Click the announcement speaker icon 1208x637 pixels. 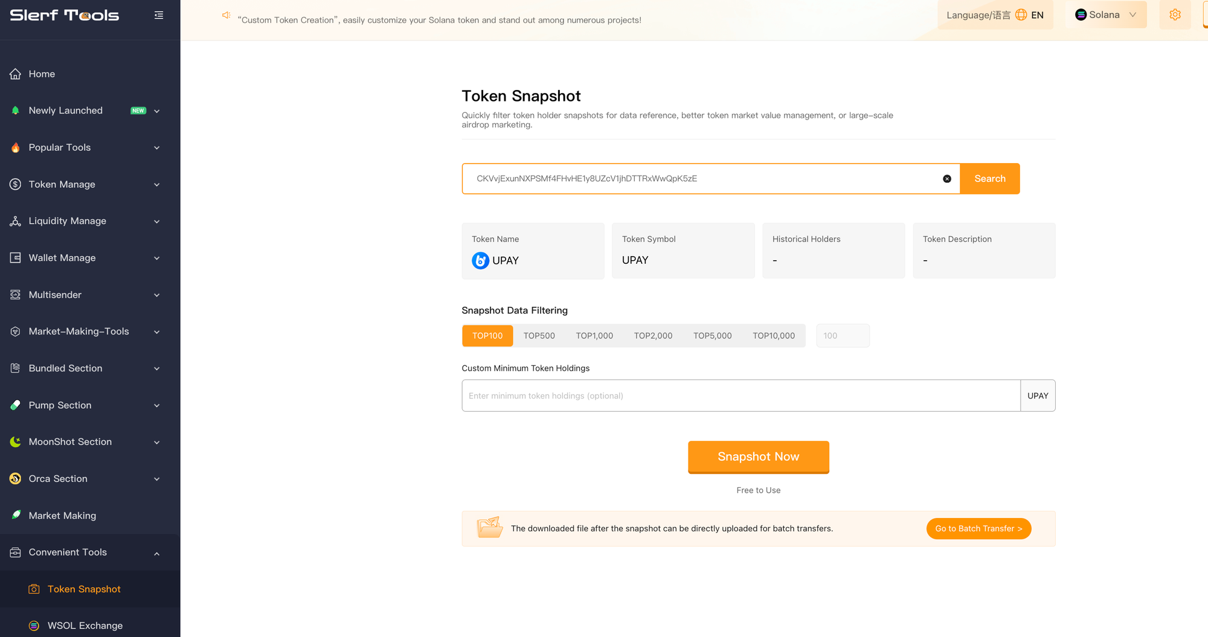tap(226, 15)
